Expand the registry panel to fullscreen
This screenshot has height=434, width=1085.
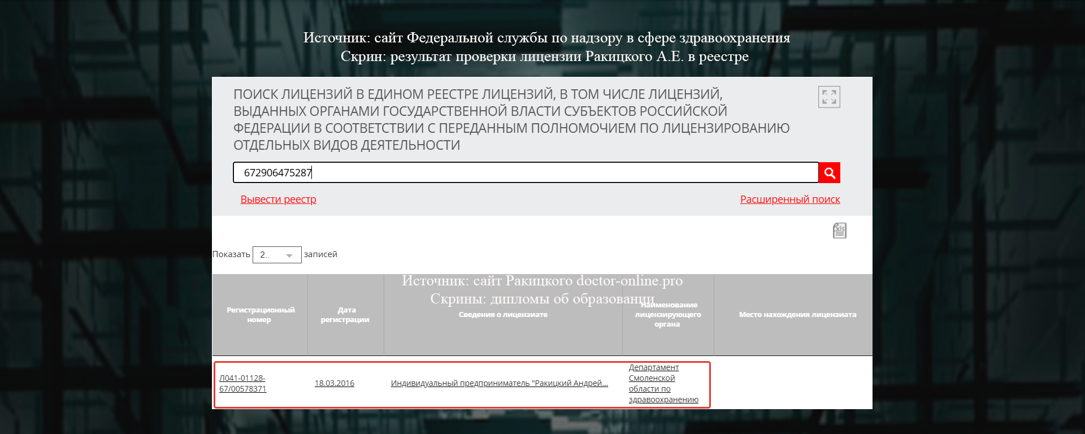829,97
